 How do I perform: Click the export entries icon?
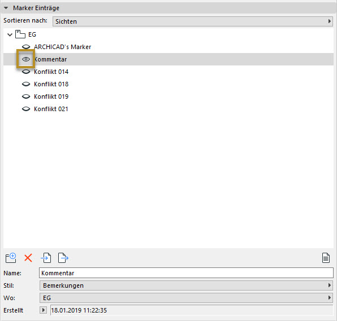[63, 258]
